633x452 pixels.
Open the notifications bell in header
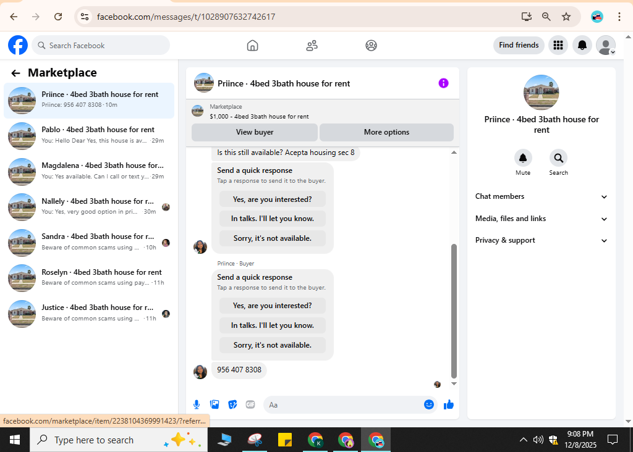coord(582,45)
